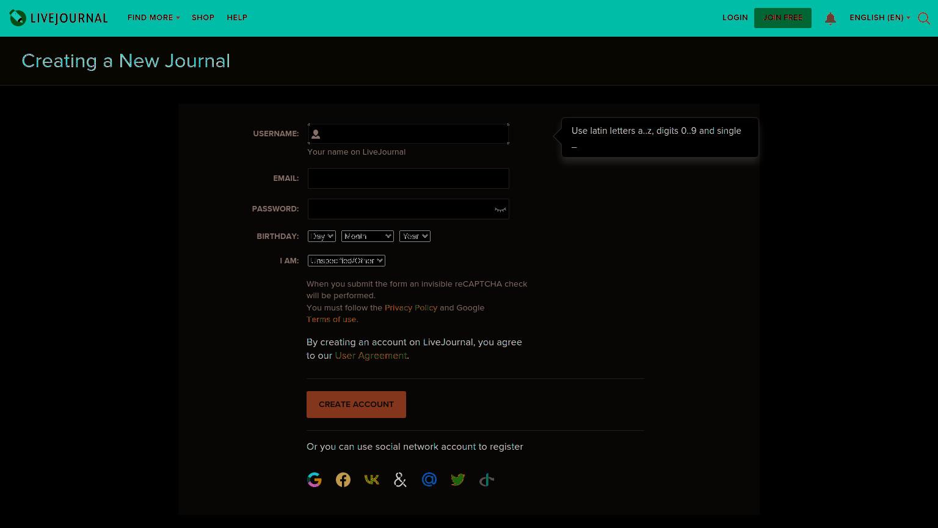Register with OpenID icon
Viewport: 938px width, 528px height.
pos(487,480)
